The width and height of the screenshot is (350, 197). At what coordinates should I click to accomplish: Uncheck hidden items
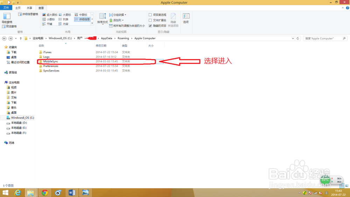pyautogui.click(x=157, y=26)
